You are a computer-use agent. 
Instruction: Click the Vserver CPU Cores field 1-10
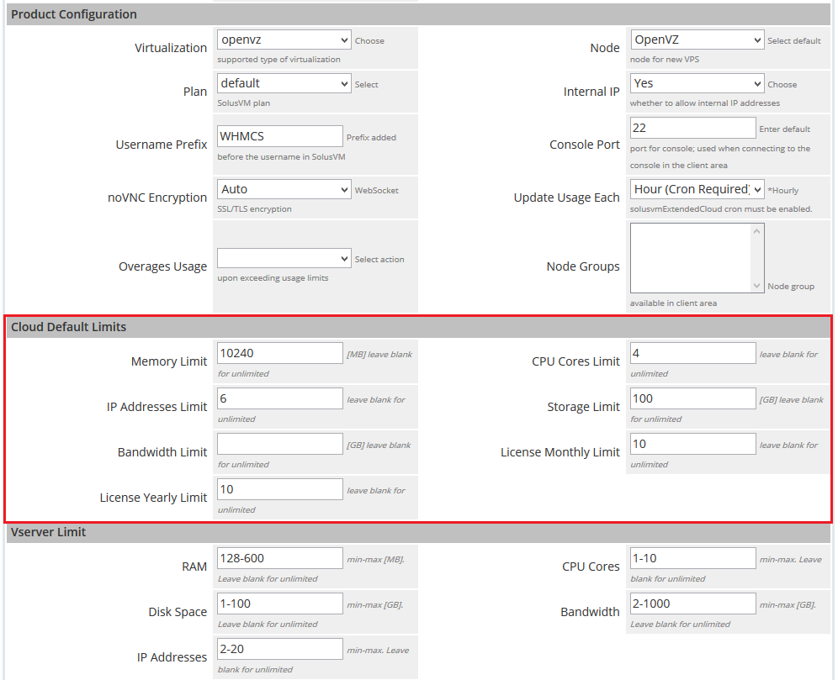692,558
